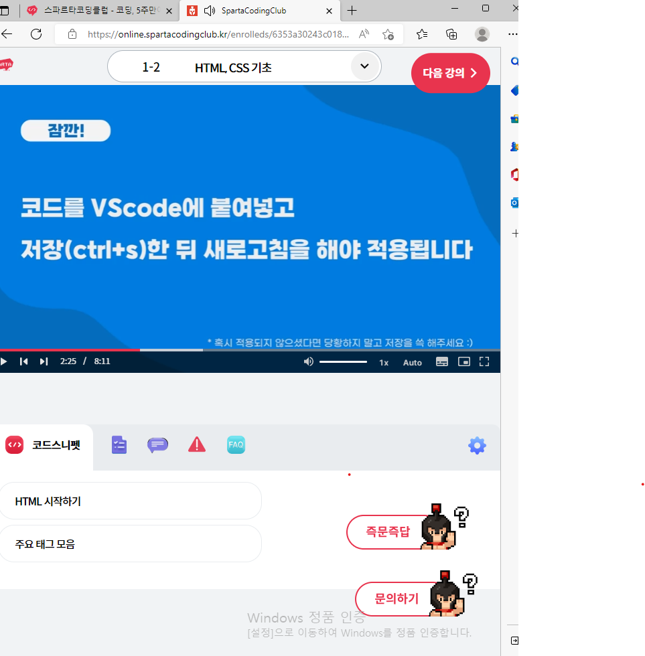Open the blue settings gear
645x656 pixels.
(477, 446)
